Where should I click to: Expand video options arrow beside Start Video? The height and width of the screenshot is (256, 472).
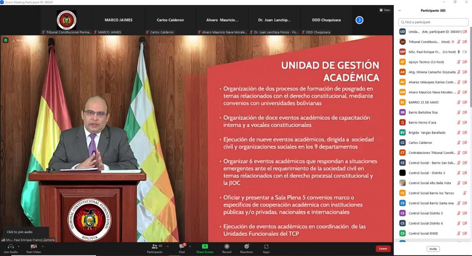point(42,247)
